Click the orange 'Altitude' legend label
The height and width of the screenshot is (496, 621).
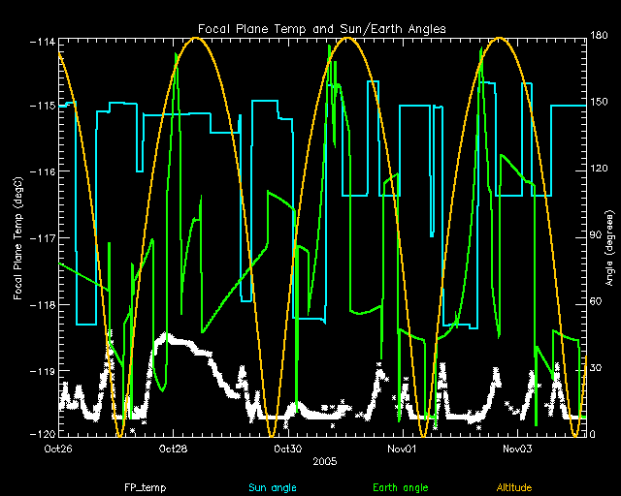pyautogui.click(x=514, y=487)
